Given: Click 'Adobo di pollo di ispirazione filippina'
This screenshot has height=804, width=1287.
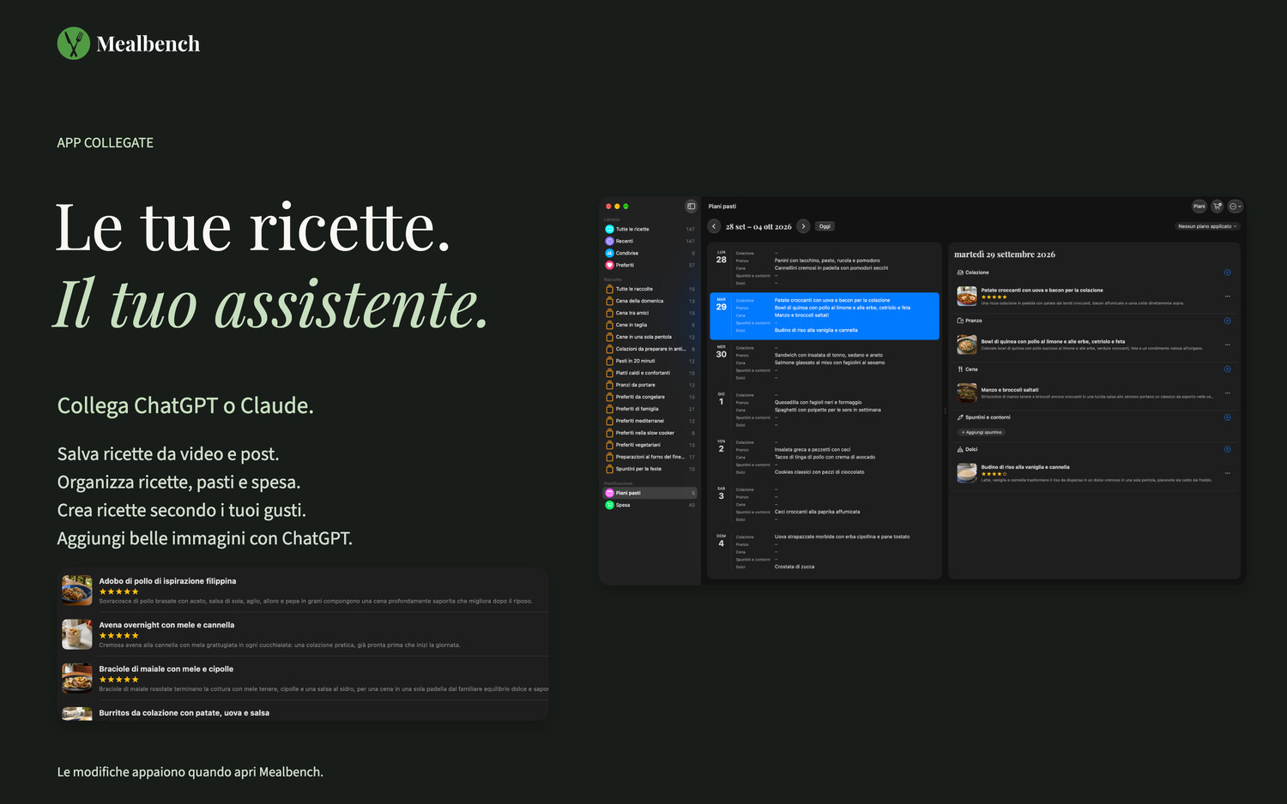Looking at the screenshot, I should pos(167,581).
